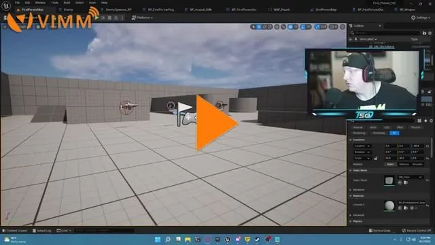435x245 pixels.
Task: Open Steam from the taskbar
Action: pyautogui.click(x=257, y=239)
